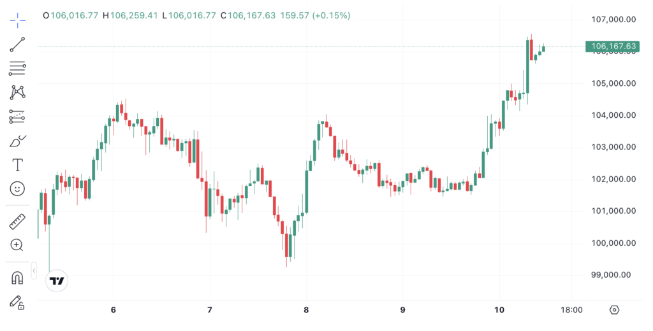
Task: Click the Close value in OHLC legend
Action: (x=251, y=15)
